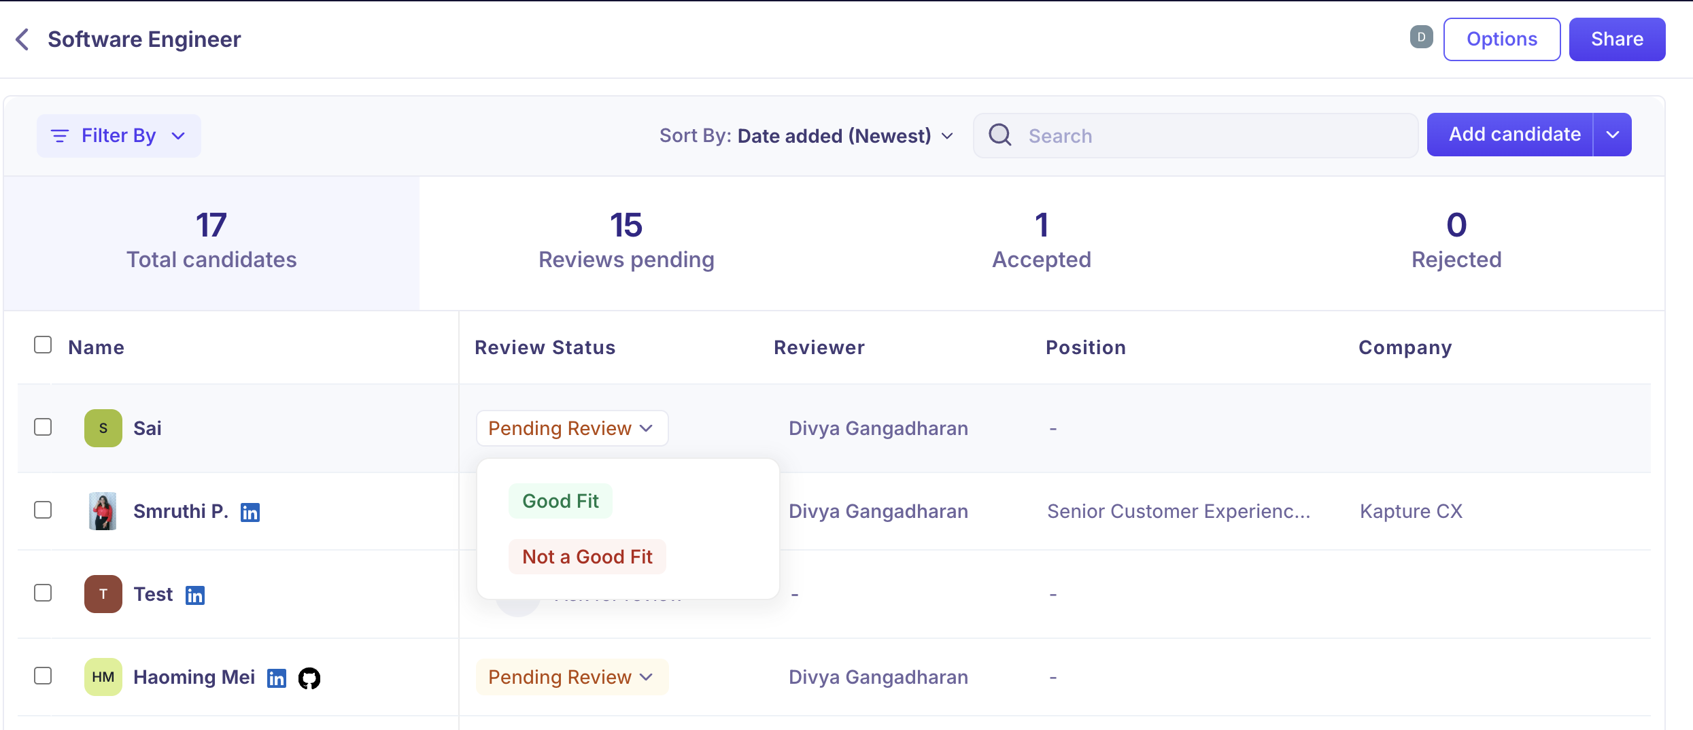Image resolution: width=1693 pixels, height=730 pixels.
Task: Click reviewer Divya Gangadharan in Haoming Mei's row
Action: coord(878,677)
